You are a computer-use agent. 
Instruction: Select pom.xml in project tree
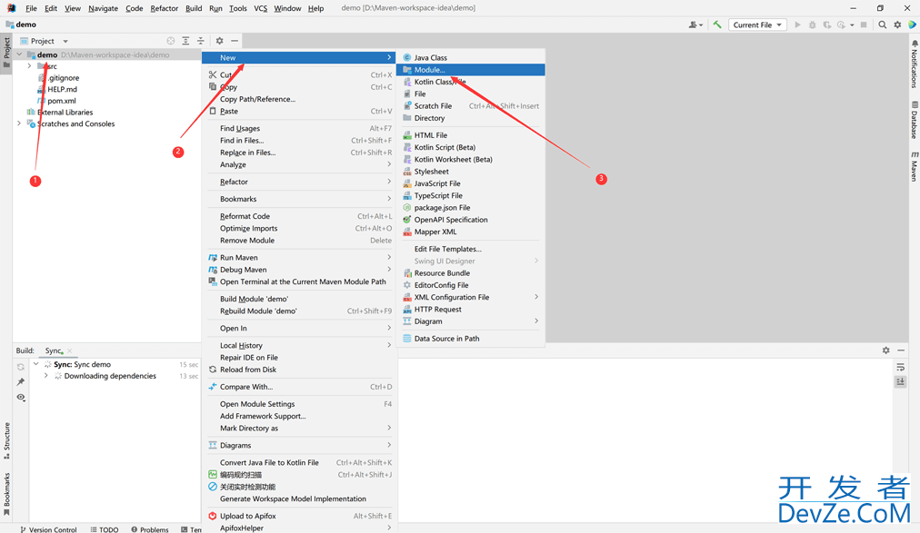(x=62, y=101)
